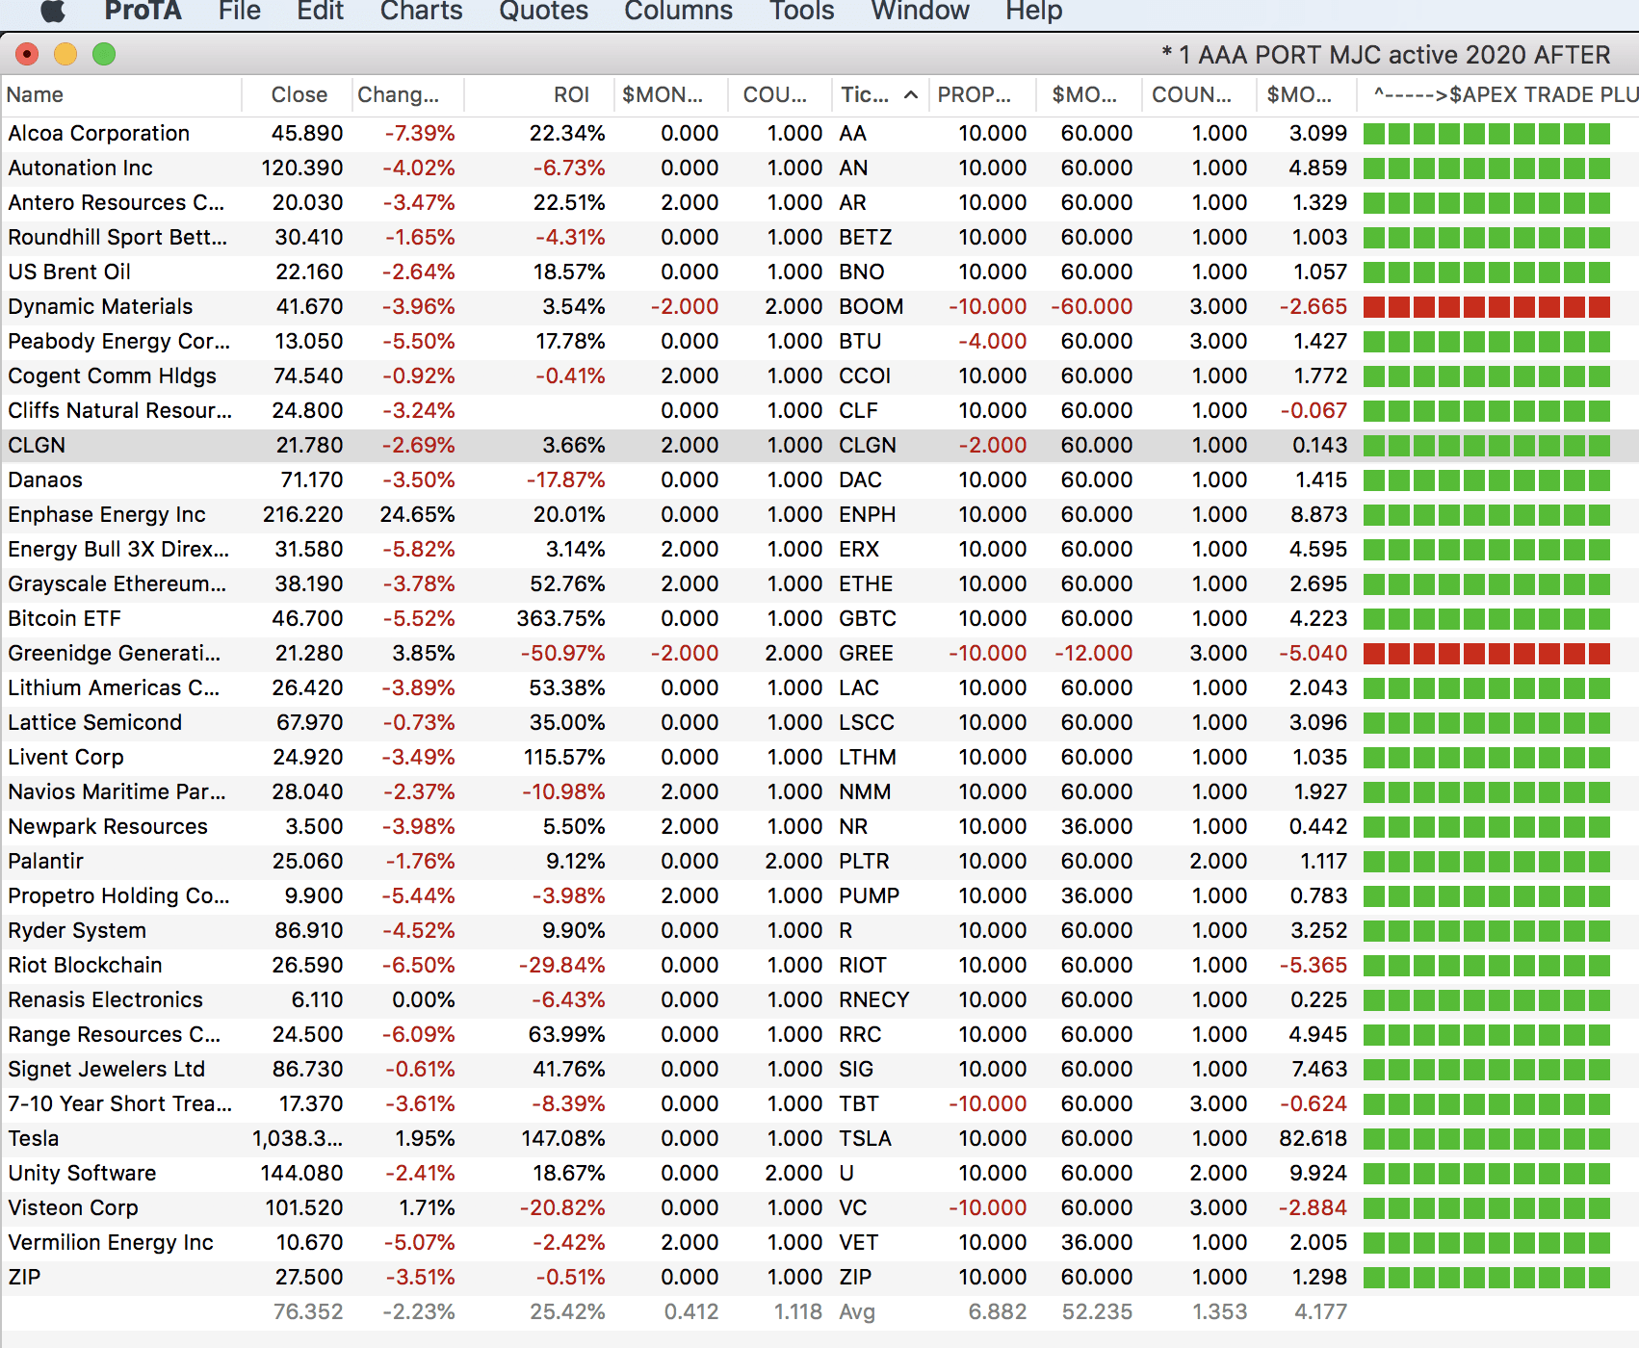Click the BOOM ticker cell

click(x=871, y=307)
